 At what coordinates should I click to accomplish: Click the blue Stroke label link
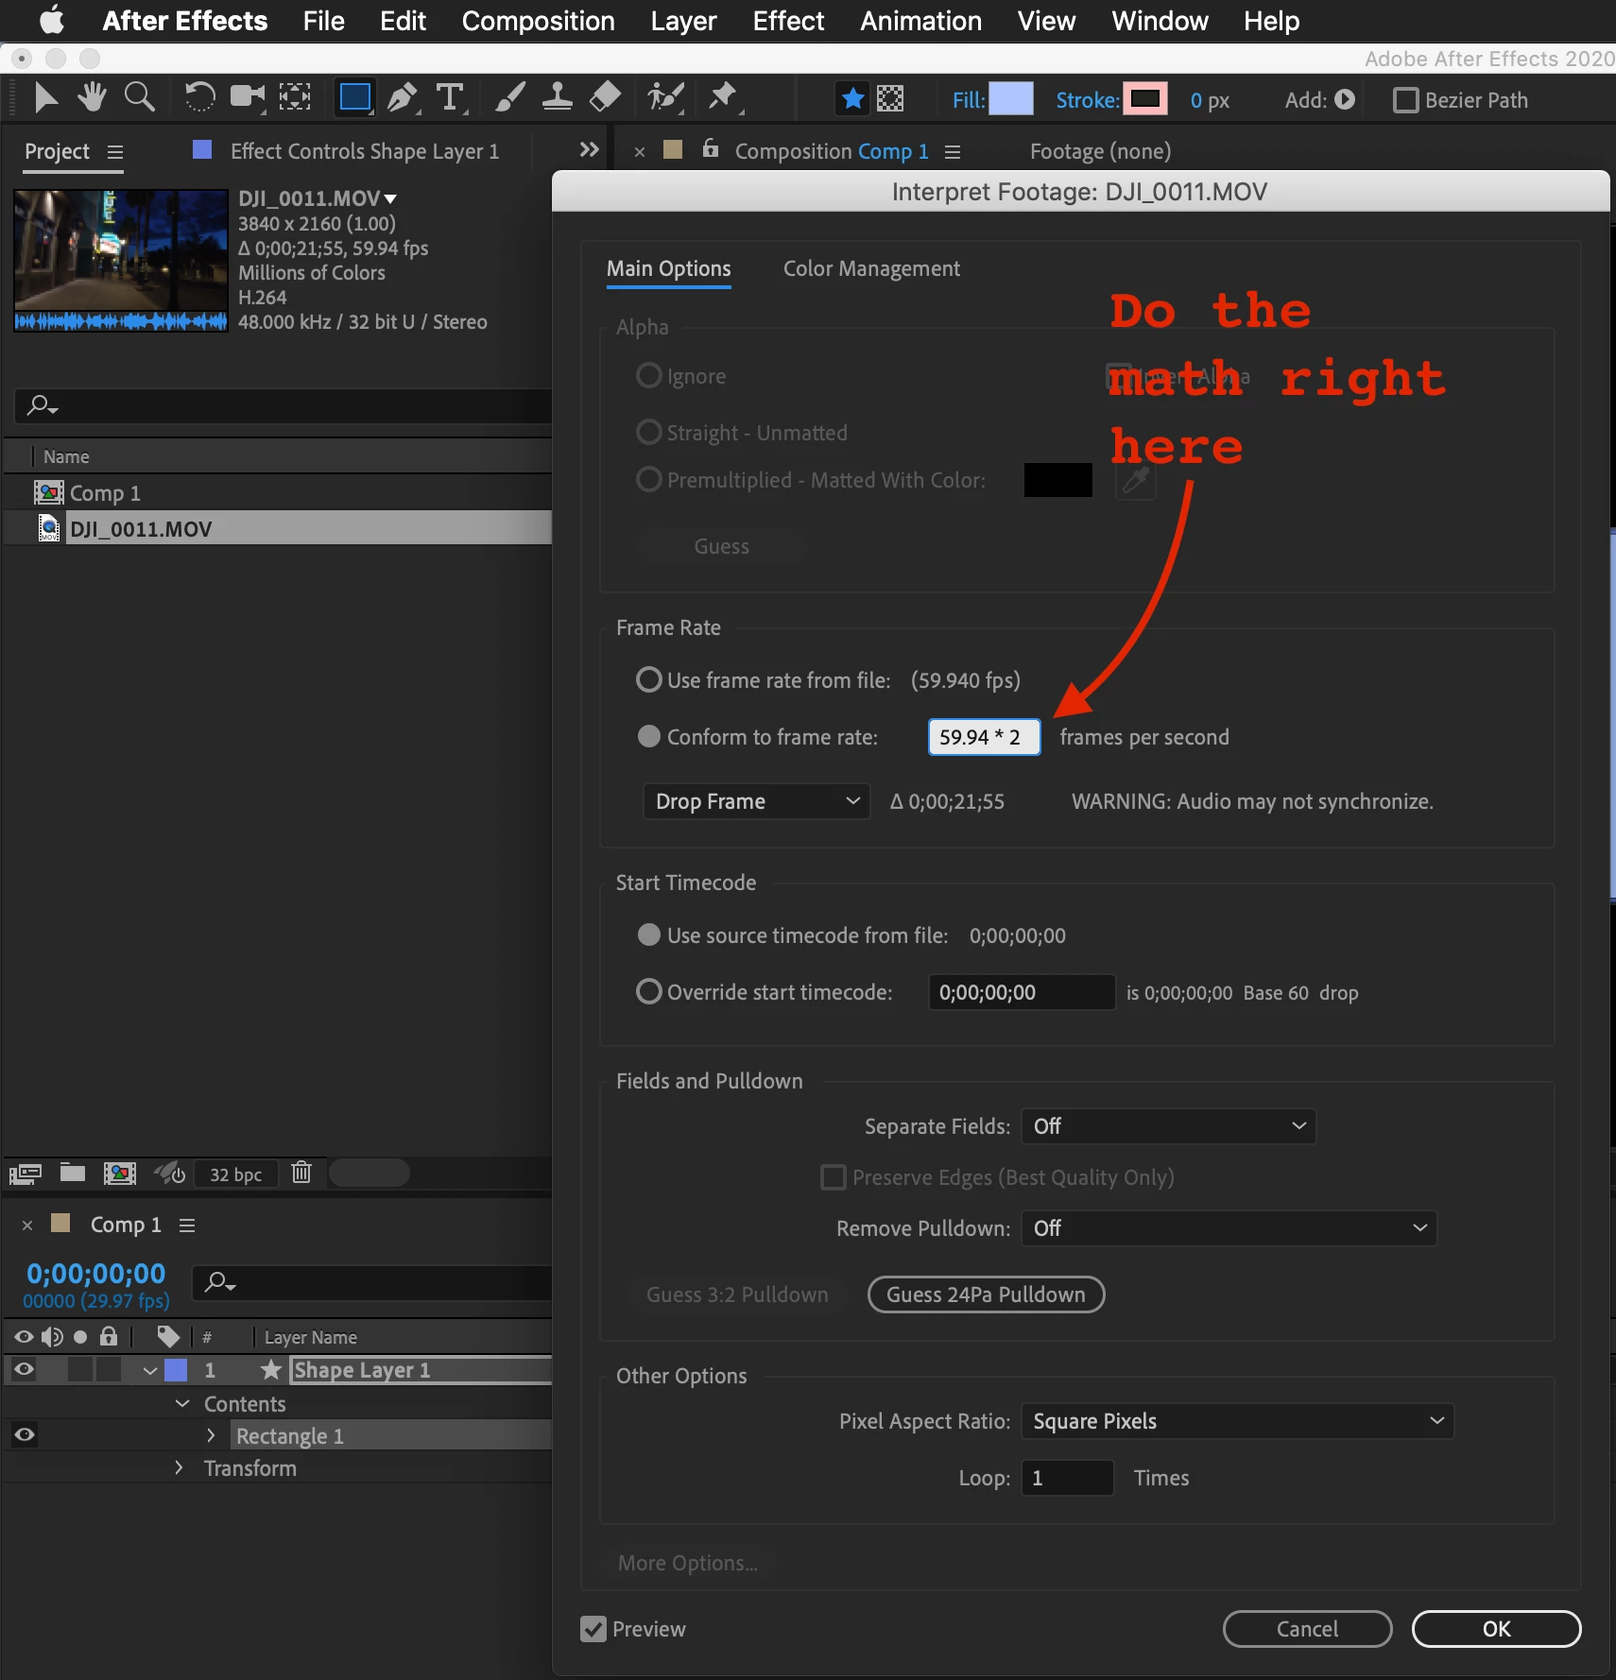pos(1087,100)
